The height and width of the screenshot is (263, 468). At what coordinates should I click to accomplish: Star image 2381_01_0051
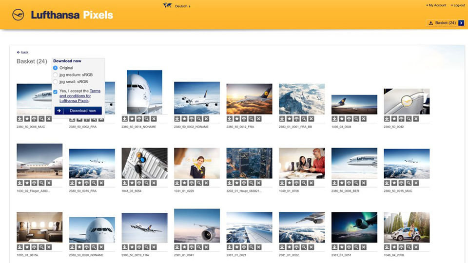tap(342, 247)
